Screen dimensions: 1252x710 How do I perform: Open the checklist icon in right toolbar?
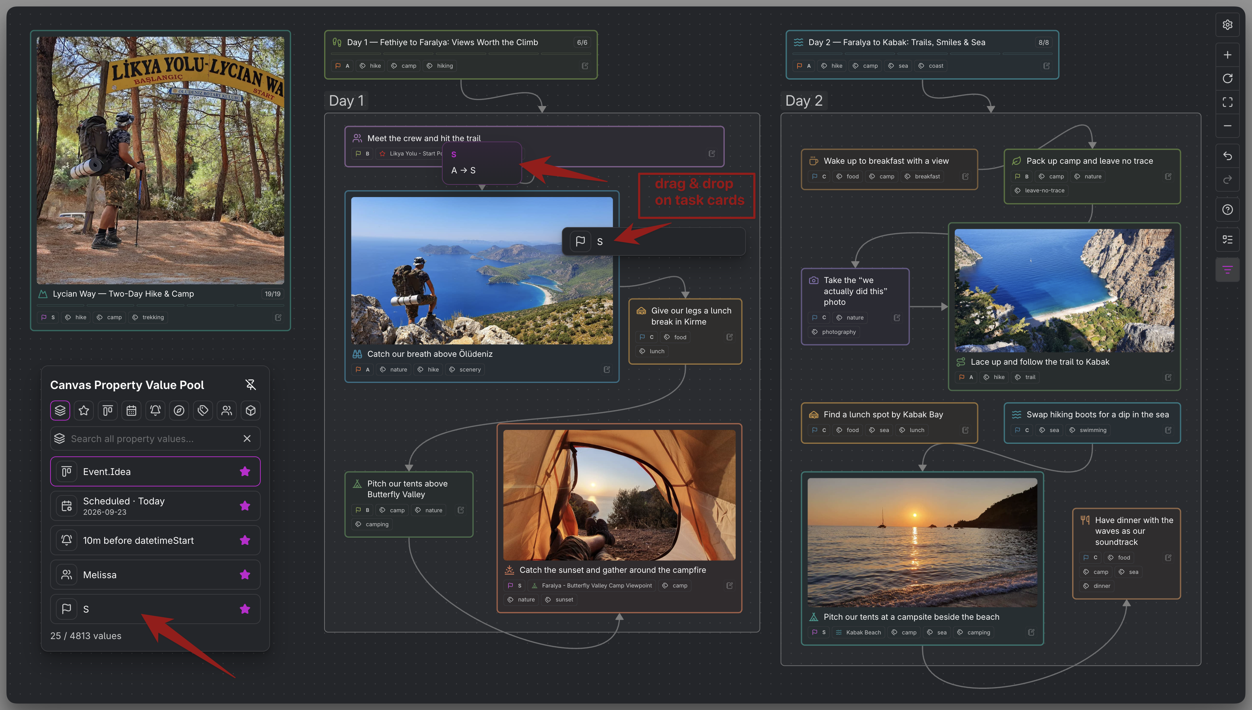pyautogui.click(x=1227, y=239)
